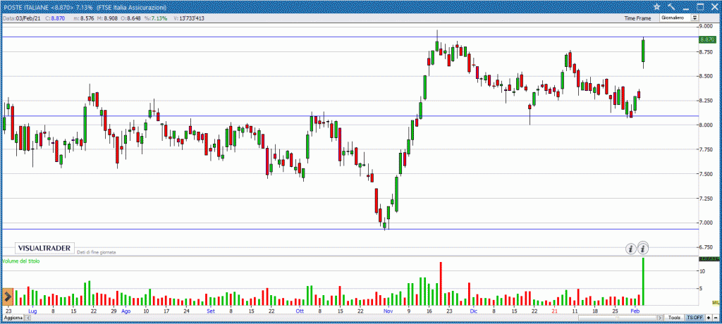
Task: Toggle the TS OFF button
Action: pos(695,318)
